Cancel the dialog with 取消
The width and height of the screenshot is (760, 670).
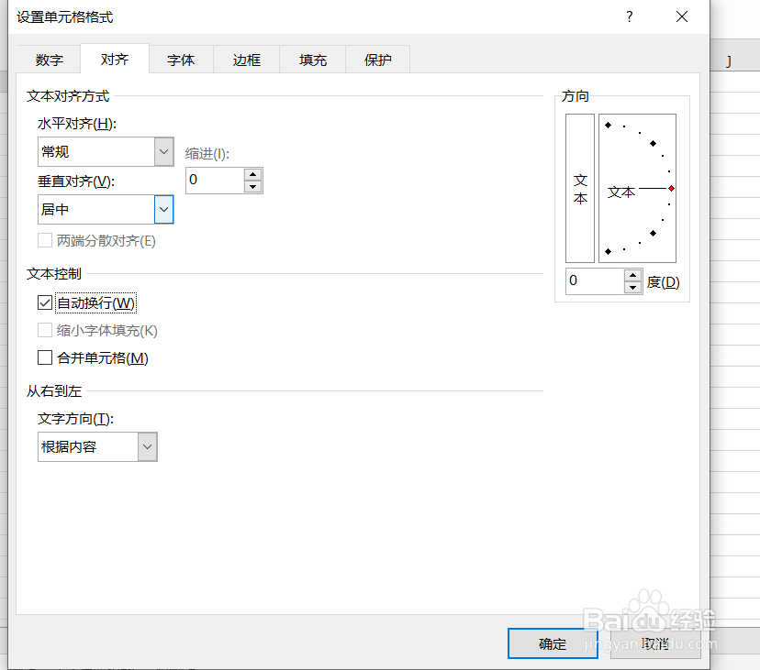655,643
